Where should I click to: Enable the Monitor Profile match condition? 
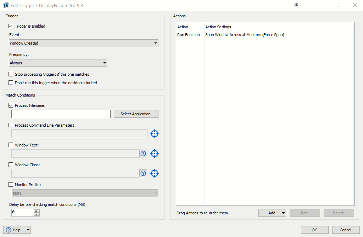tap(11, 185)
